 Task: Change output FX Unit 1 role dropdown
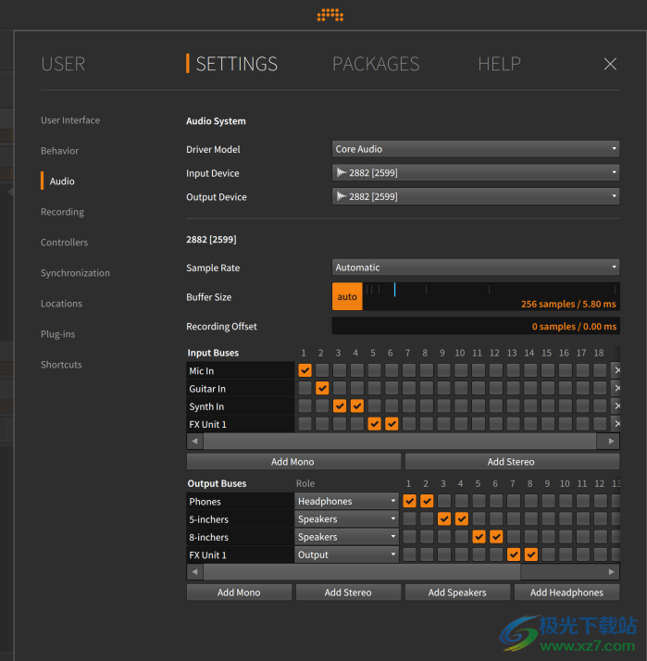tap(346, 555)
